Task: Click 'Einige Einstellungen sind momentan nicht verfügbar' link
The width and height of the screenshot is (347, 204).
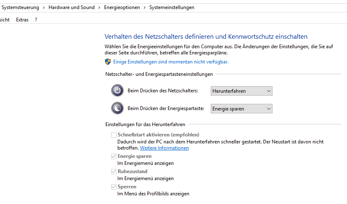Action: [170, 62]
